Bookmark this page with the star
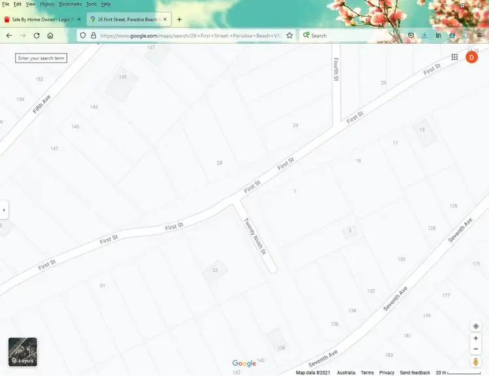Screen dimensions: 489x376 tap(289, 35)
